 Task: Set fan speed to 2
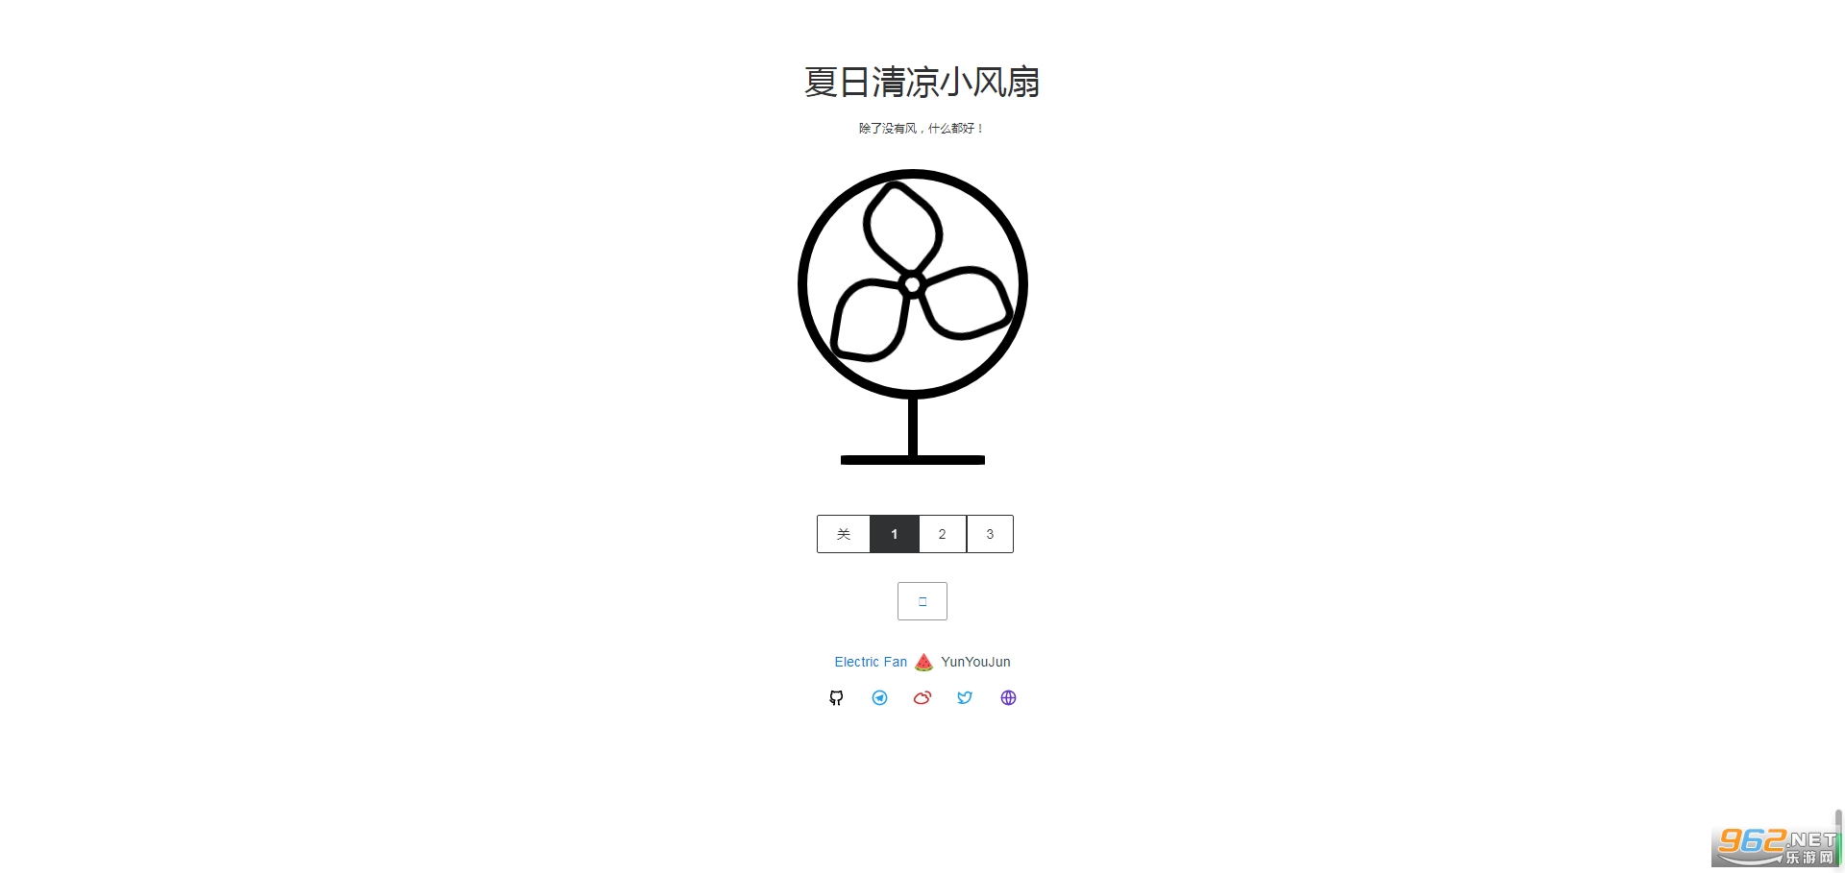943,534
